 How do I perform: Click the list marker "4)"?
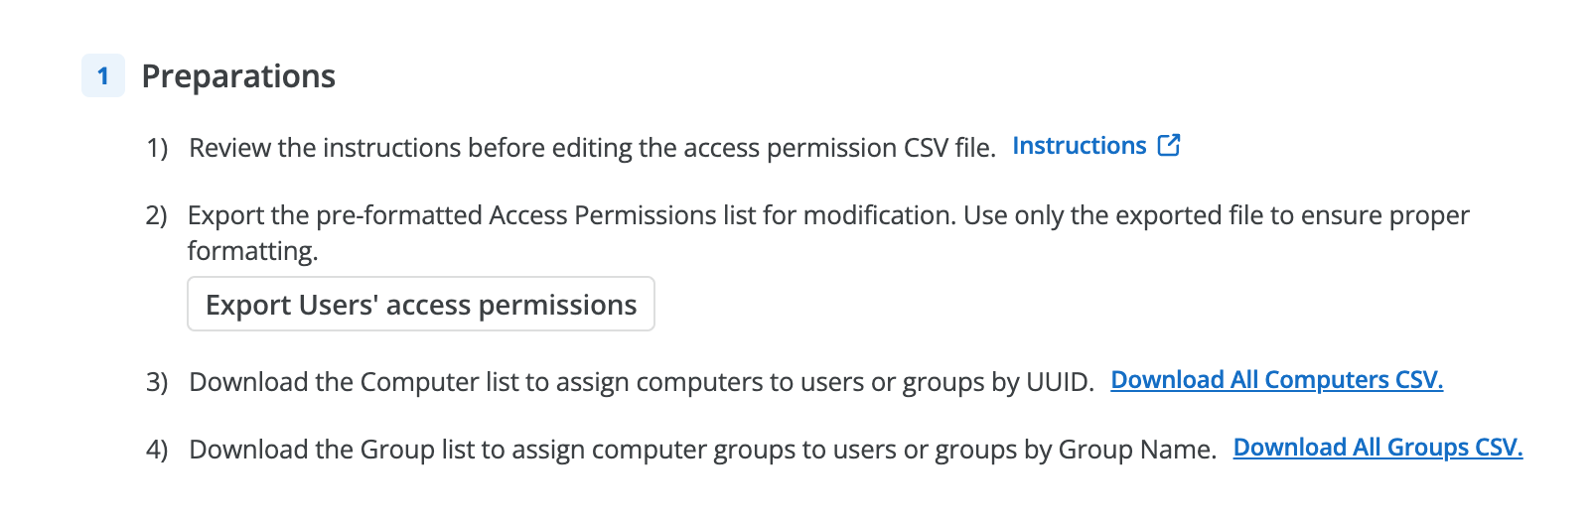pyautogui.click(x=157, y=450)
